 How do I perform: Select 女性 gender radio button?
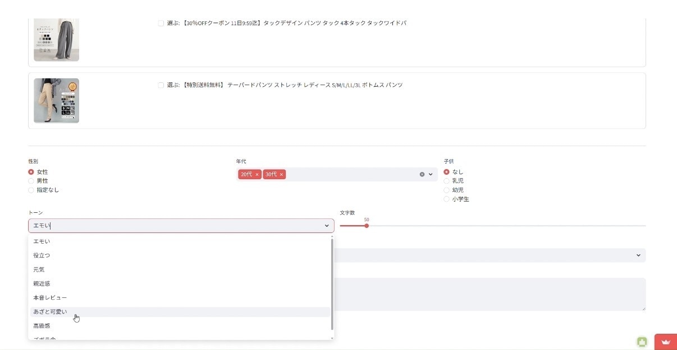click(31, 172)
